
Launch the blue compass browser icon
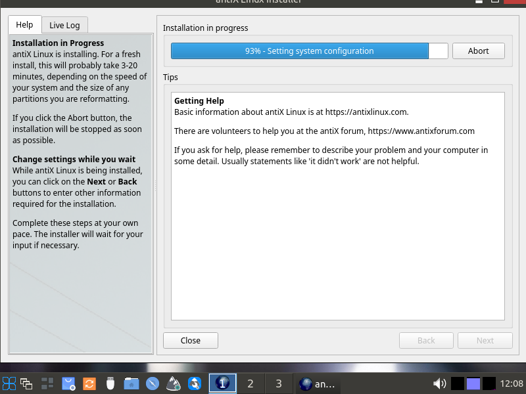tap(153, 383)
